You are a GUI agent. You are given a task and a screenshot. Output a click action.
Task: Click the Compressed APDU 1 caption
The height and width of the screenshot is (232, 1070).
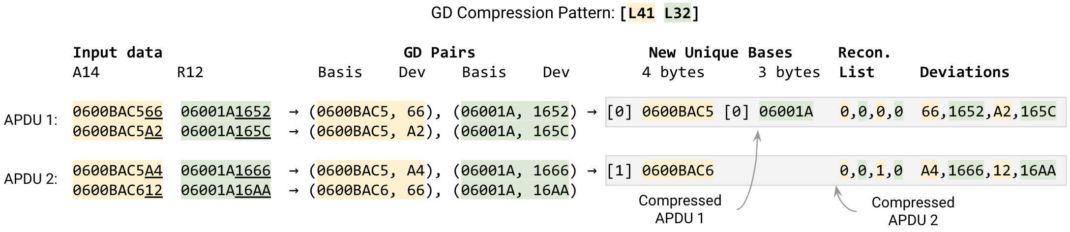coord(680,209)
